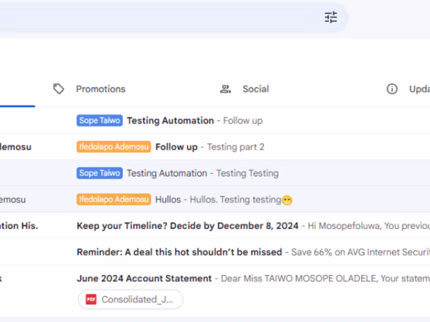Switch to the Promotions tab
430x322 pixels.
[x=101, y=89]
